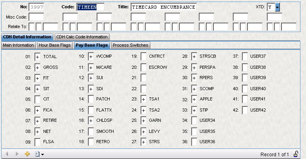Click the Title field TIMECARD ENCUMBRANCE
Viewport: 306px width, 159px height.
163,7
